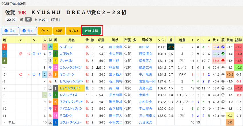Open horse コウユーウィズユー link
This screenshot has height=126, width=243.
click(71, 123)
